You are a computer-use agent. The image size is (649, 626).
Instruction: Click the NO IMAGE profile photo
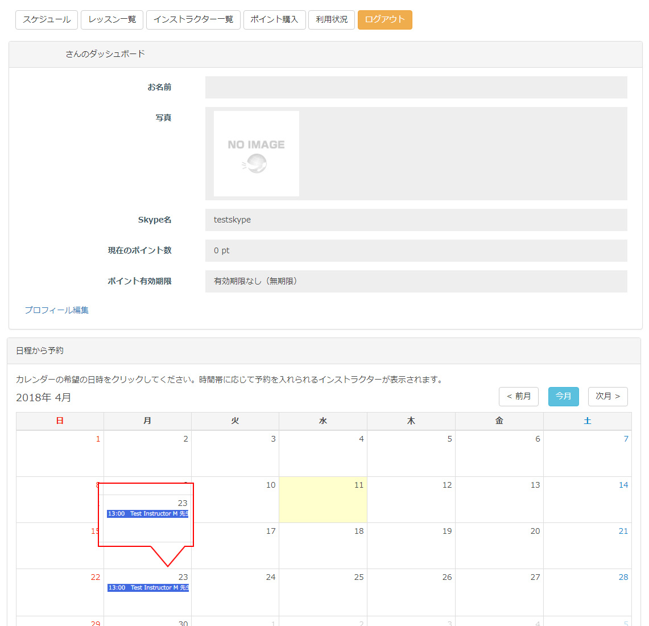(256, 154)
